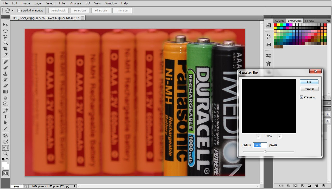Click the Fit Screen button

pyautogui.click(x=80, y=11)
